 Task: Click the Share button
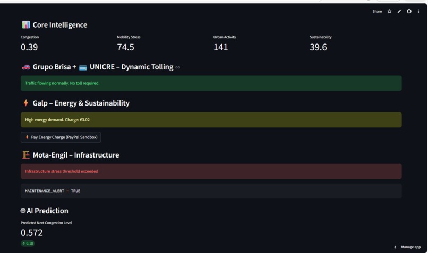coord(377,12)
